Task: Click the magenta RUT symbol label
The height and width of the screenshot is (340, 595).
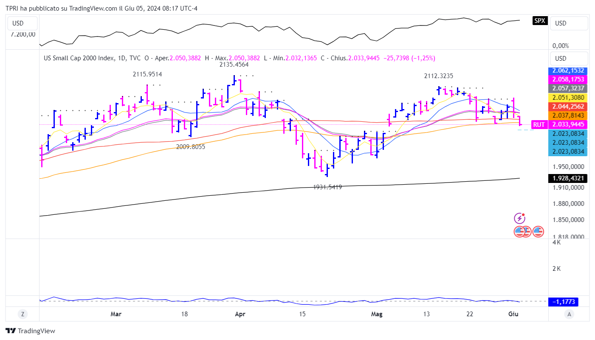Action: [539, 124]
